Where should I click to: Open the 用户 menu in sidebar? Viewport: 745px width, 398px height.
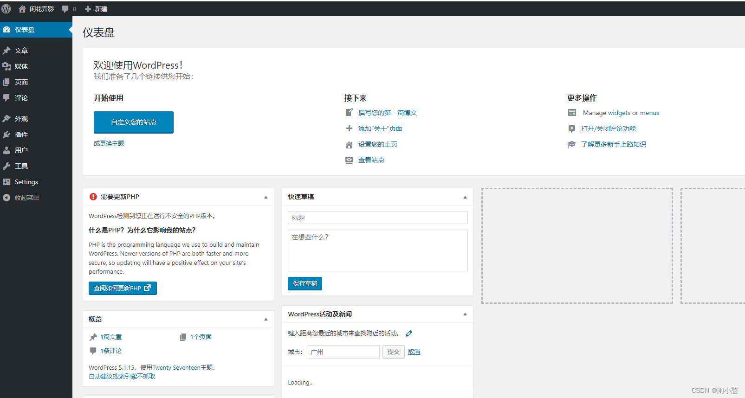click(36, 150)
